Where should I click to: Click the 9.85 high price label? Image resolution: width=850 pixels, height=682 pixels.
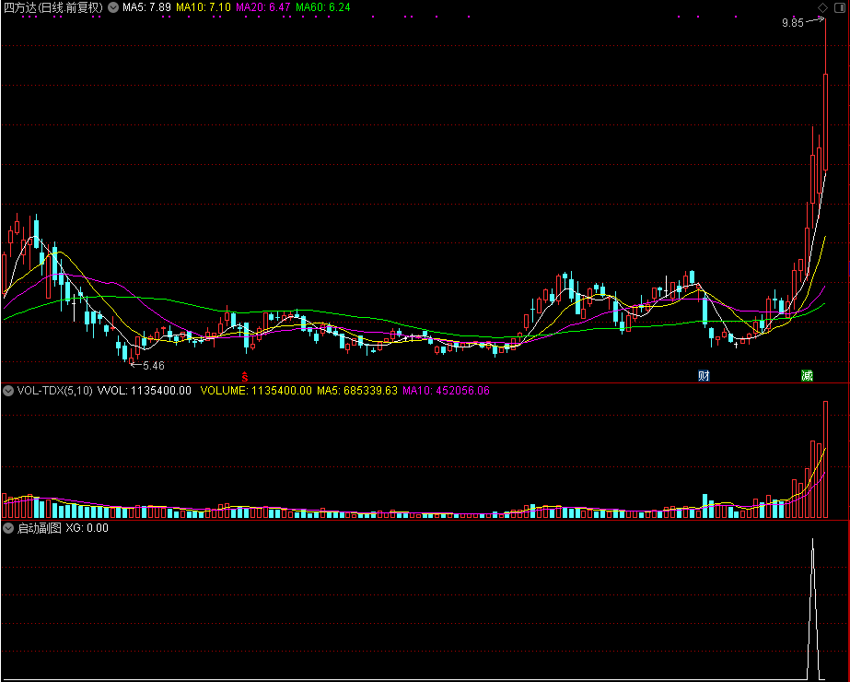792,23
